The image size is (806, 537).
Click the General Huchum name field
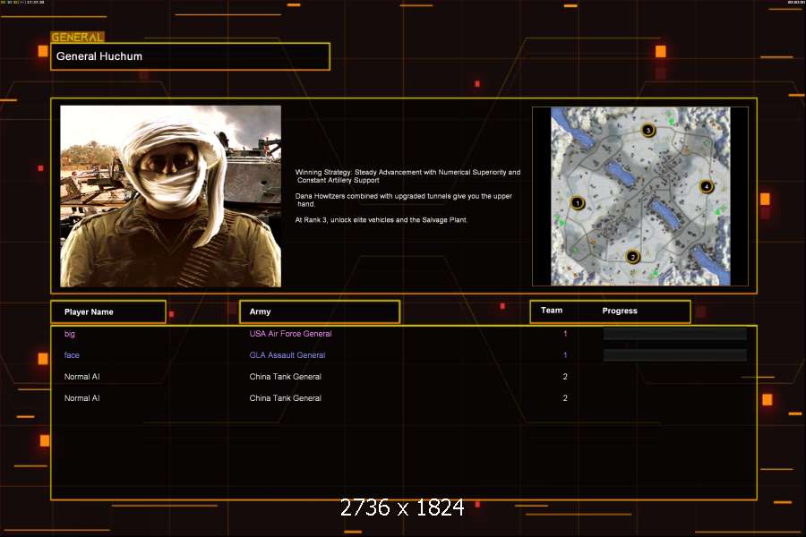pyautogui.click(x=190, y=56)
